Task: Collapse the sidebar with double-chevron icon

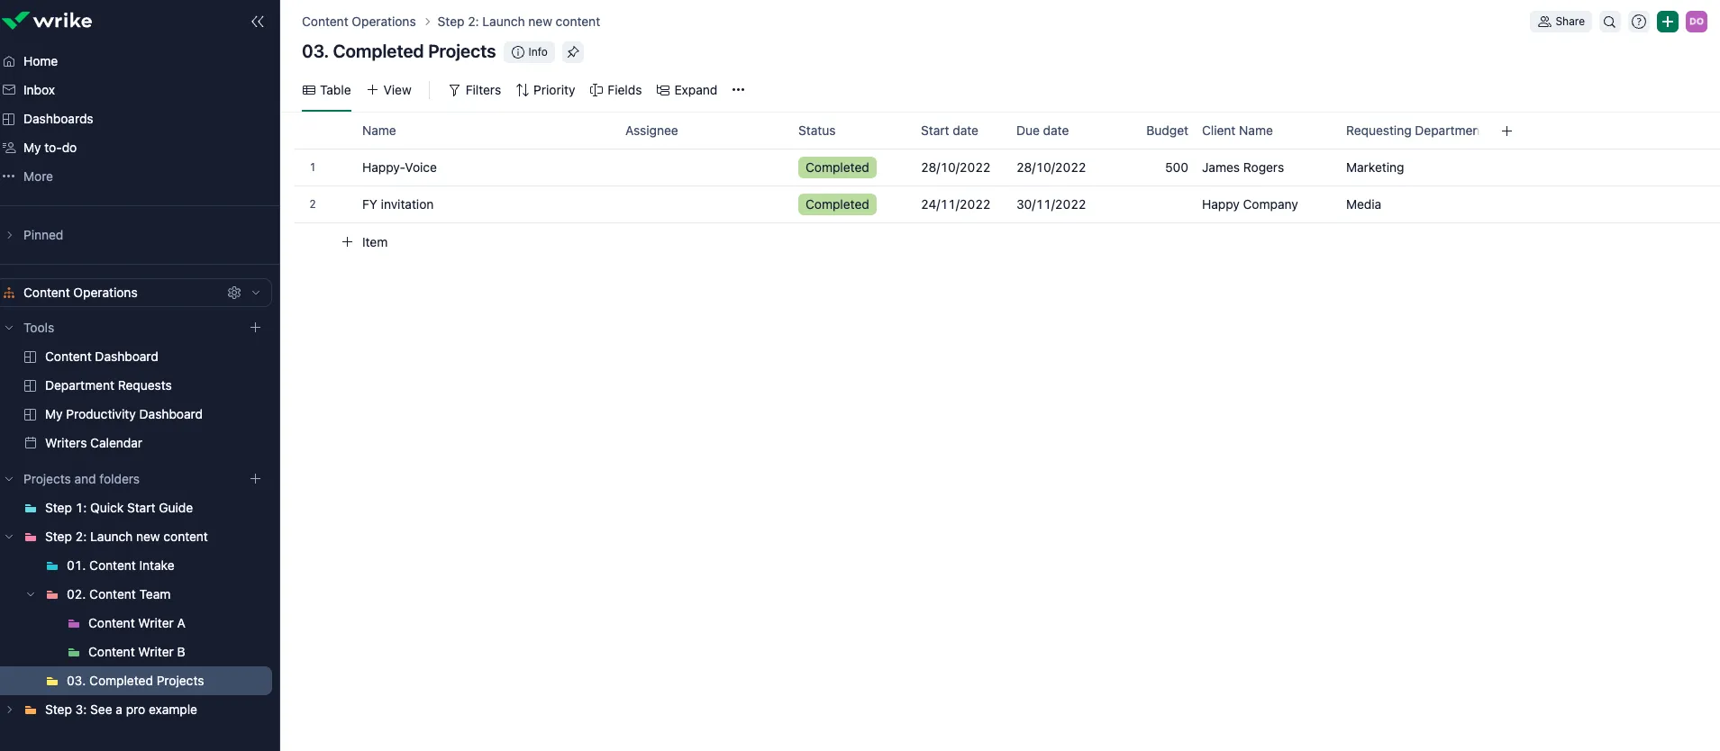Action: point(257,22)
